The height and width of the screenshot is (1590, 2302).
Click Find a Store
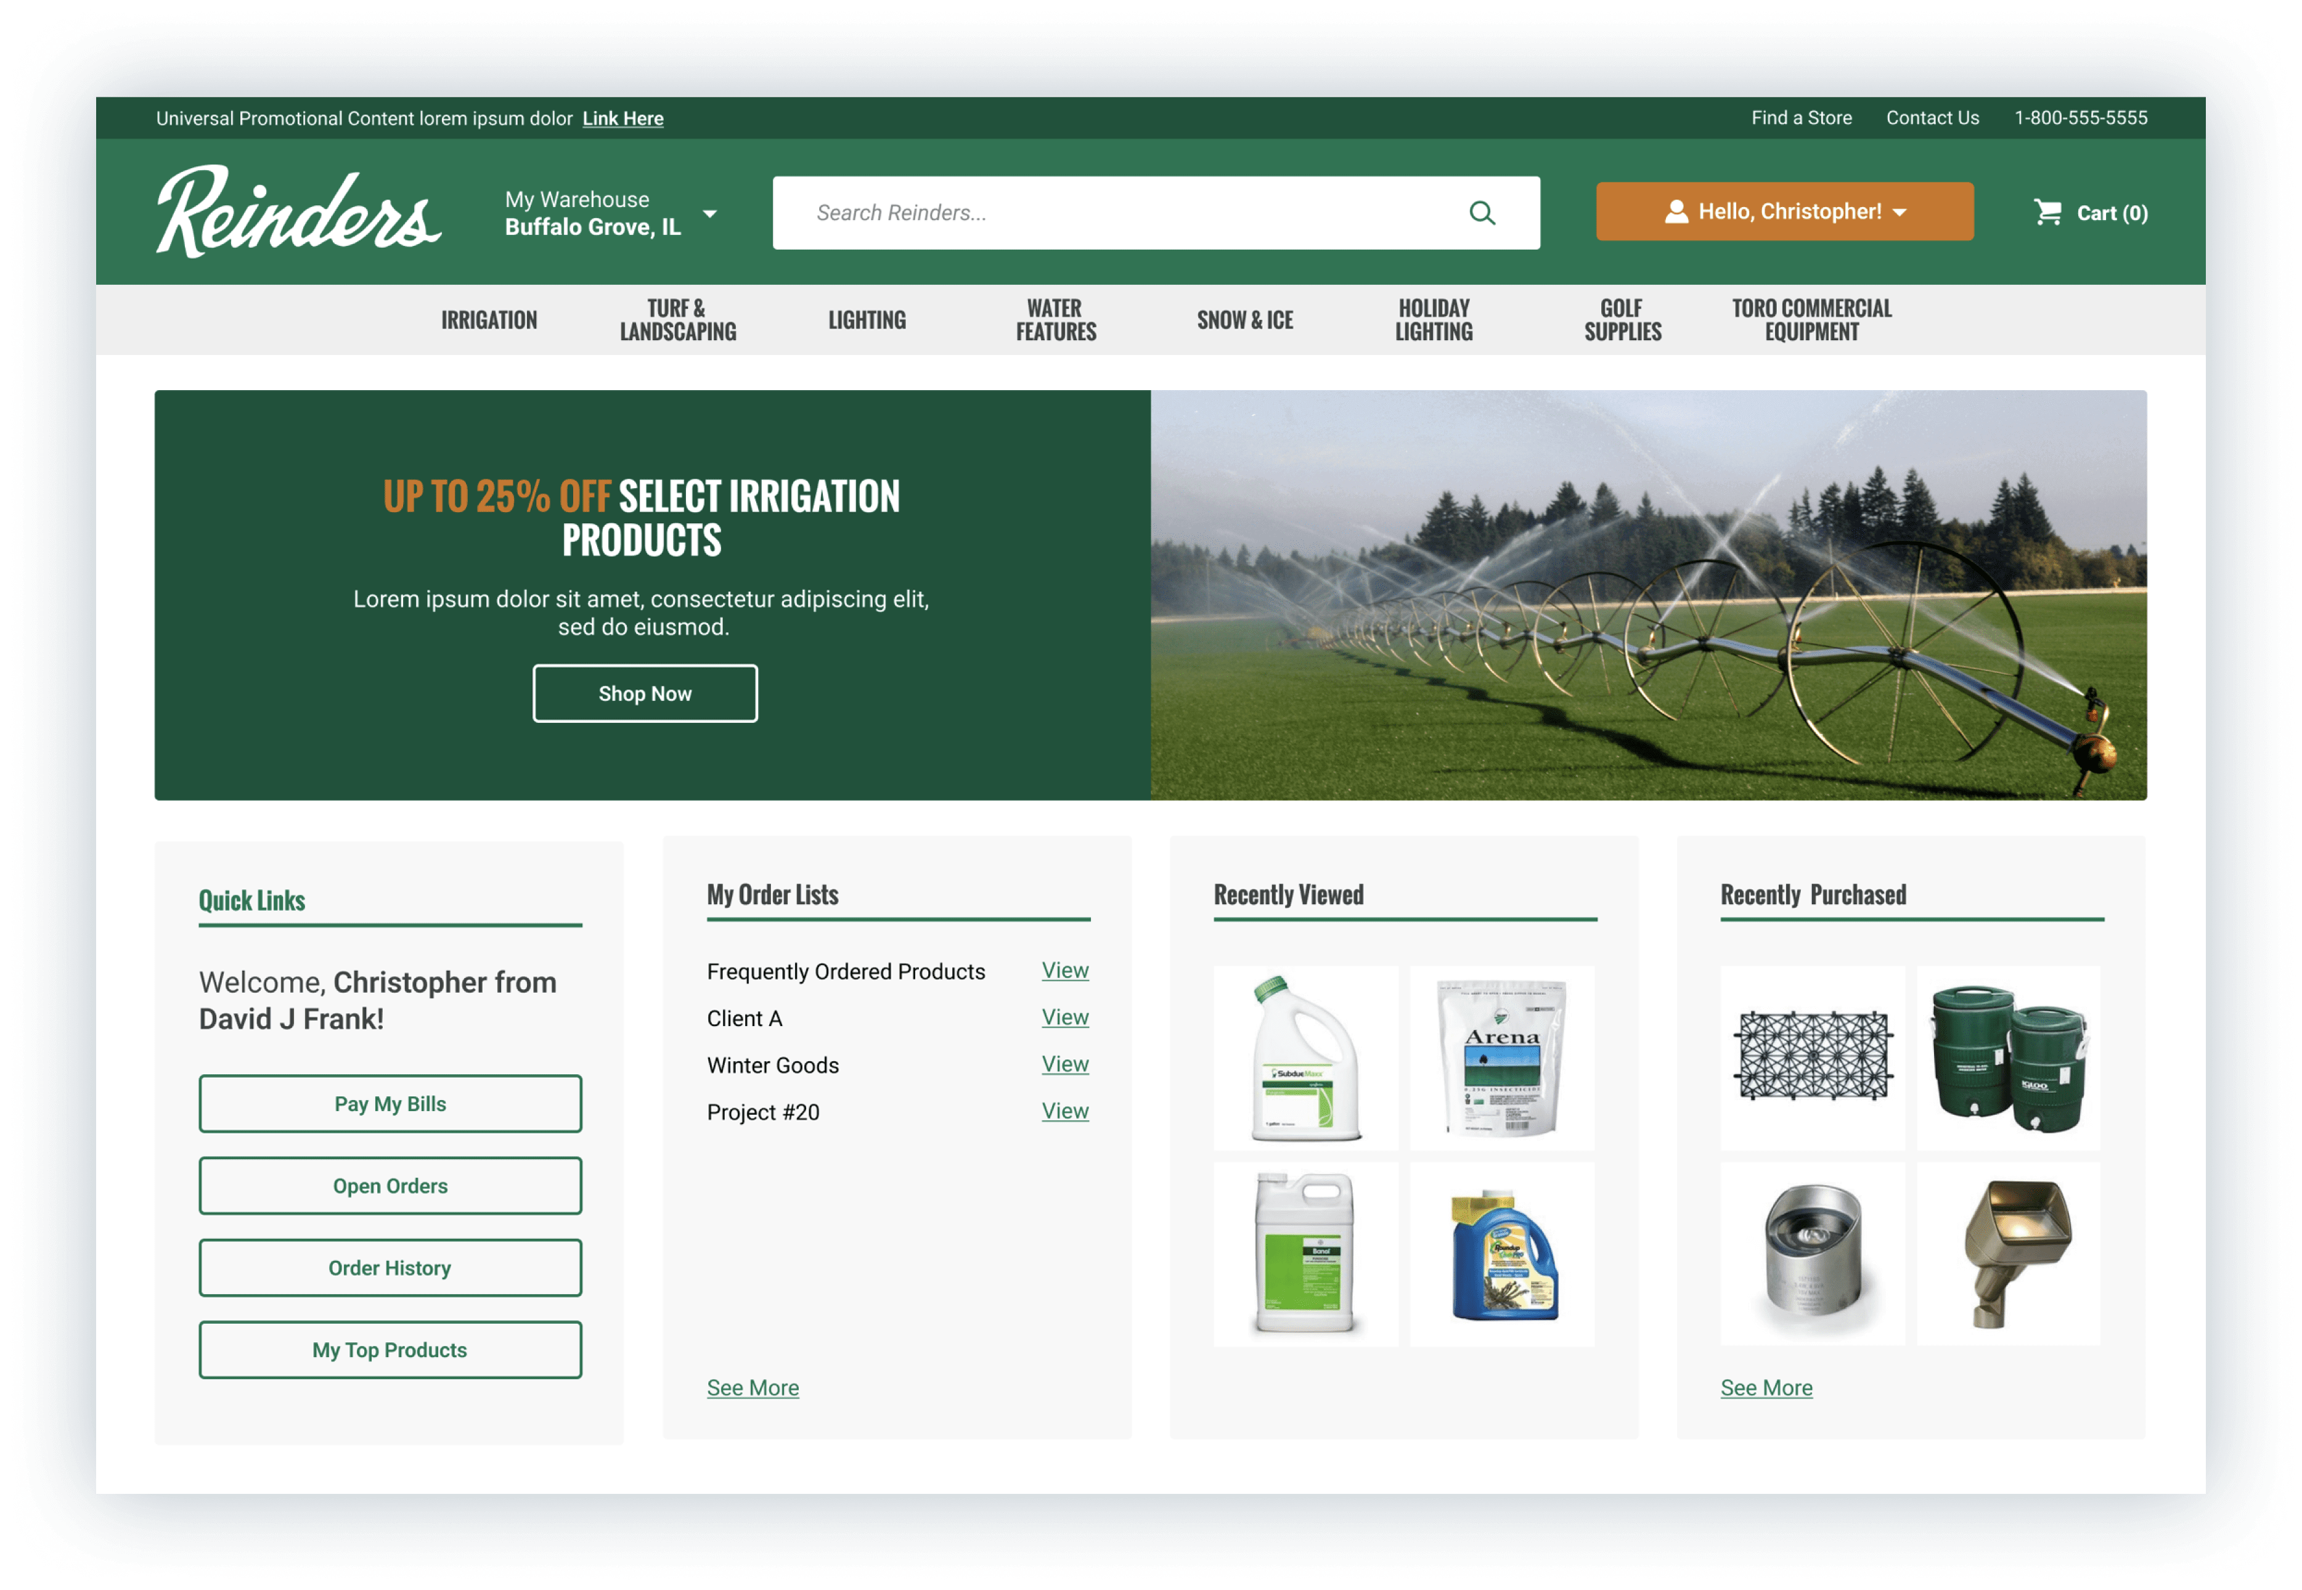click(x=1802, y=118)
